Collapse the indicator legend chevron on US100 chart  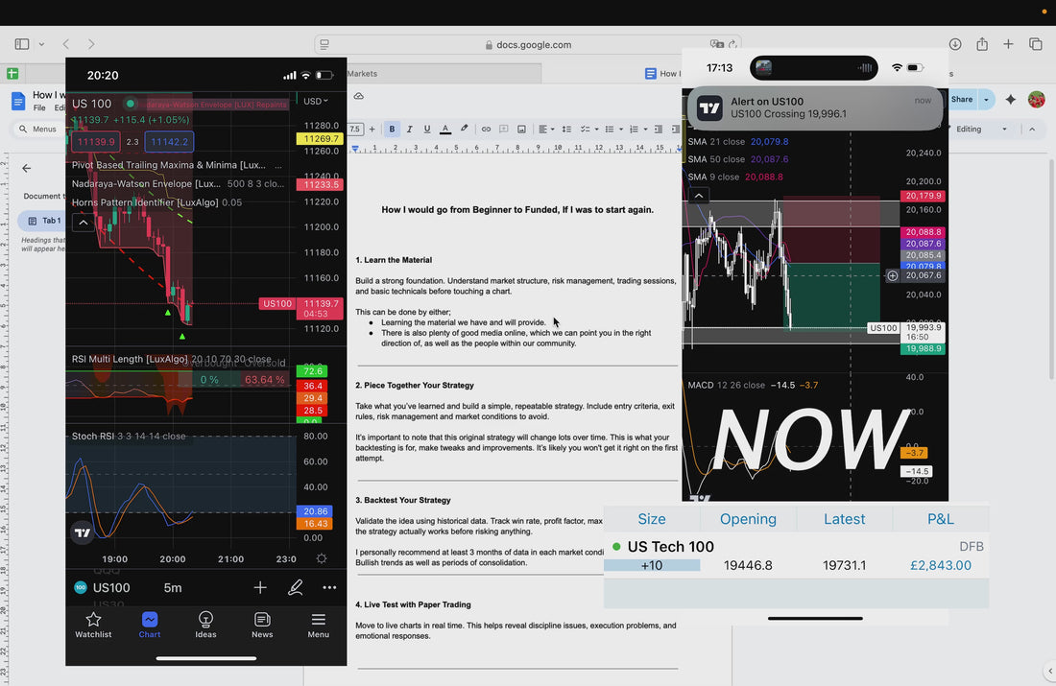point(84,223)
